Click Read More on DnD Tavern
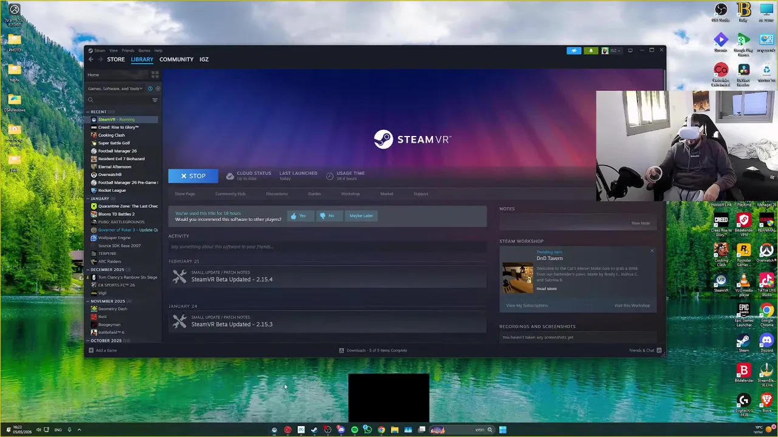 click(x=546, y=289)
